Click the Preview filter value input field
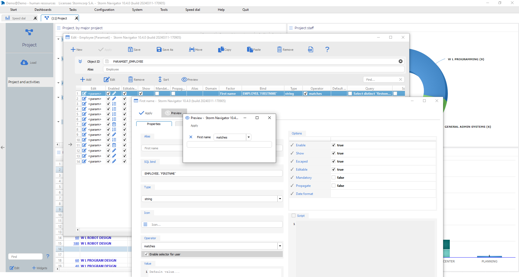This screenshot has width=519, height=277. pyautogui.click(x=229, y=144)
